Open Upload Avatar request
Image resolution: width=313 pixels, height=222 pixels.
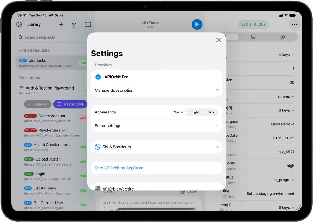pyautogui.click(x=55, y=162)
